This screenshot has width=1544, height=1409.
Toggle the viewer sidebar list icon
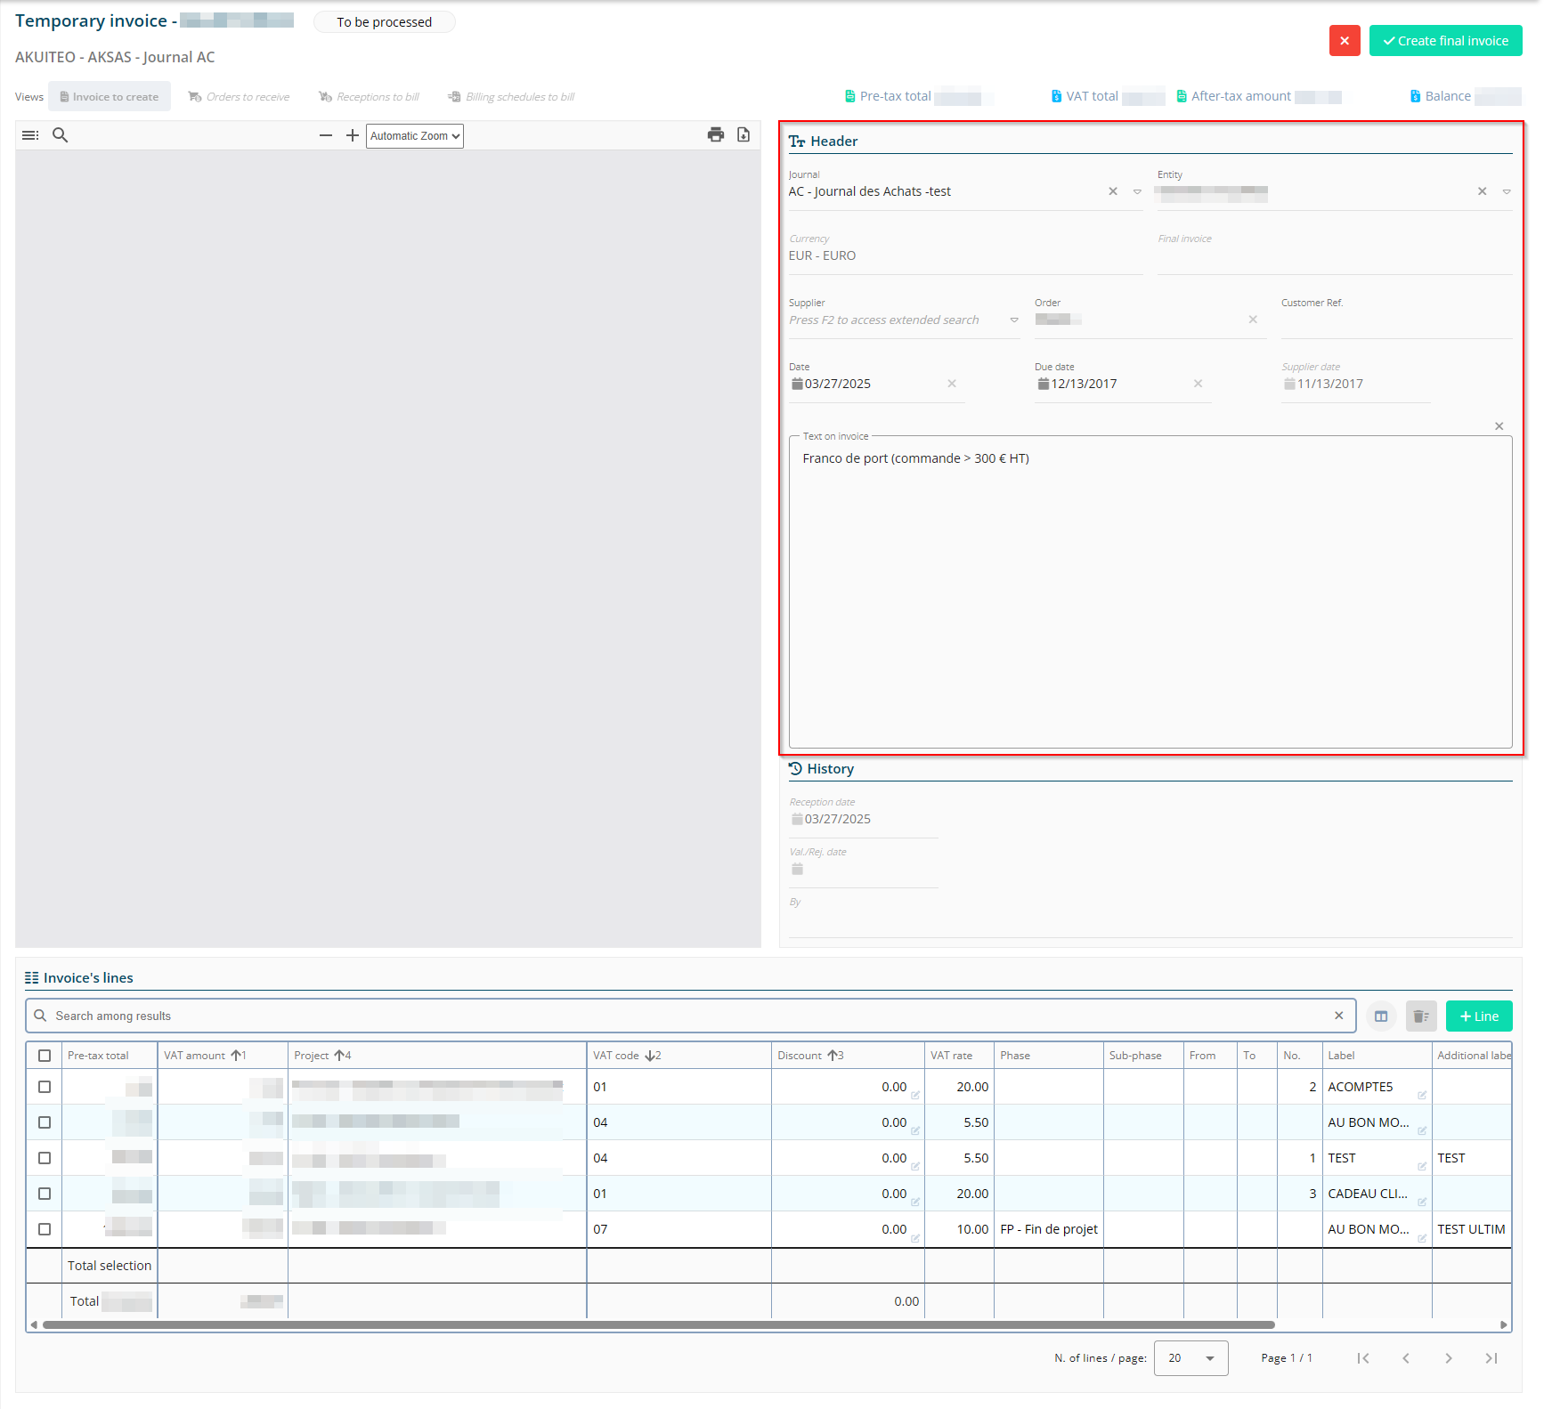pos(30,135)
